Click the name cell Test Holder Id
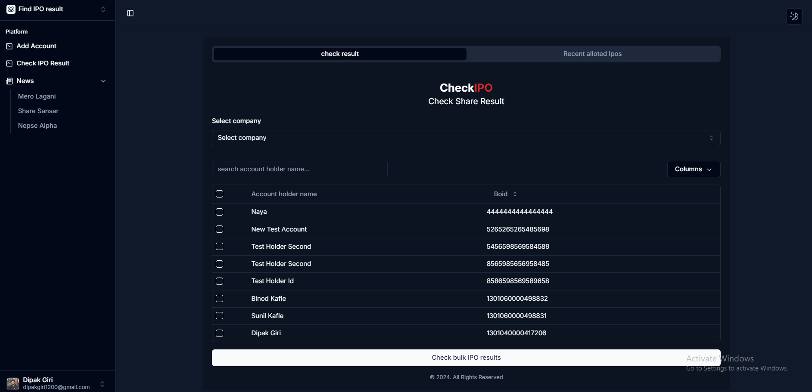Viewport: 812px width, 392px height. pos(272,281)
